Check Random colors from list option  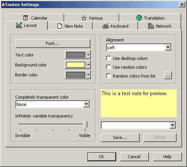[109, 76]
